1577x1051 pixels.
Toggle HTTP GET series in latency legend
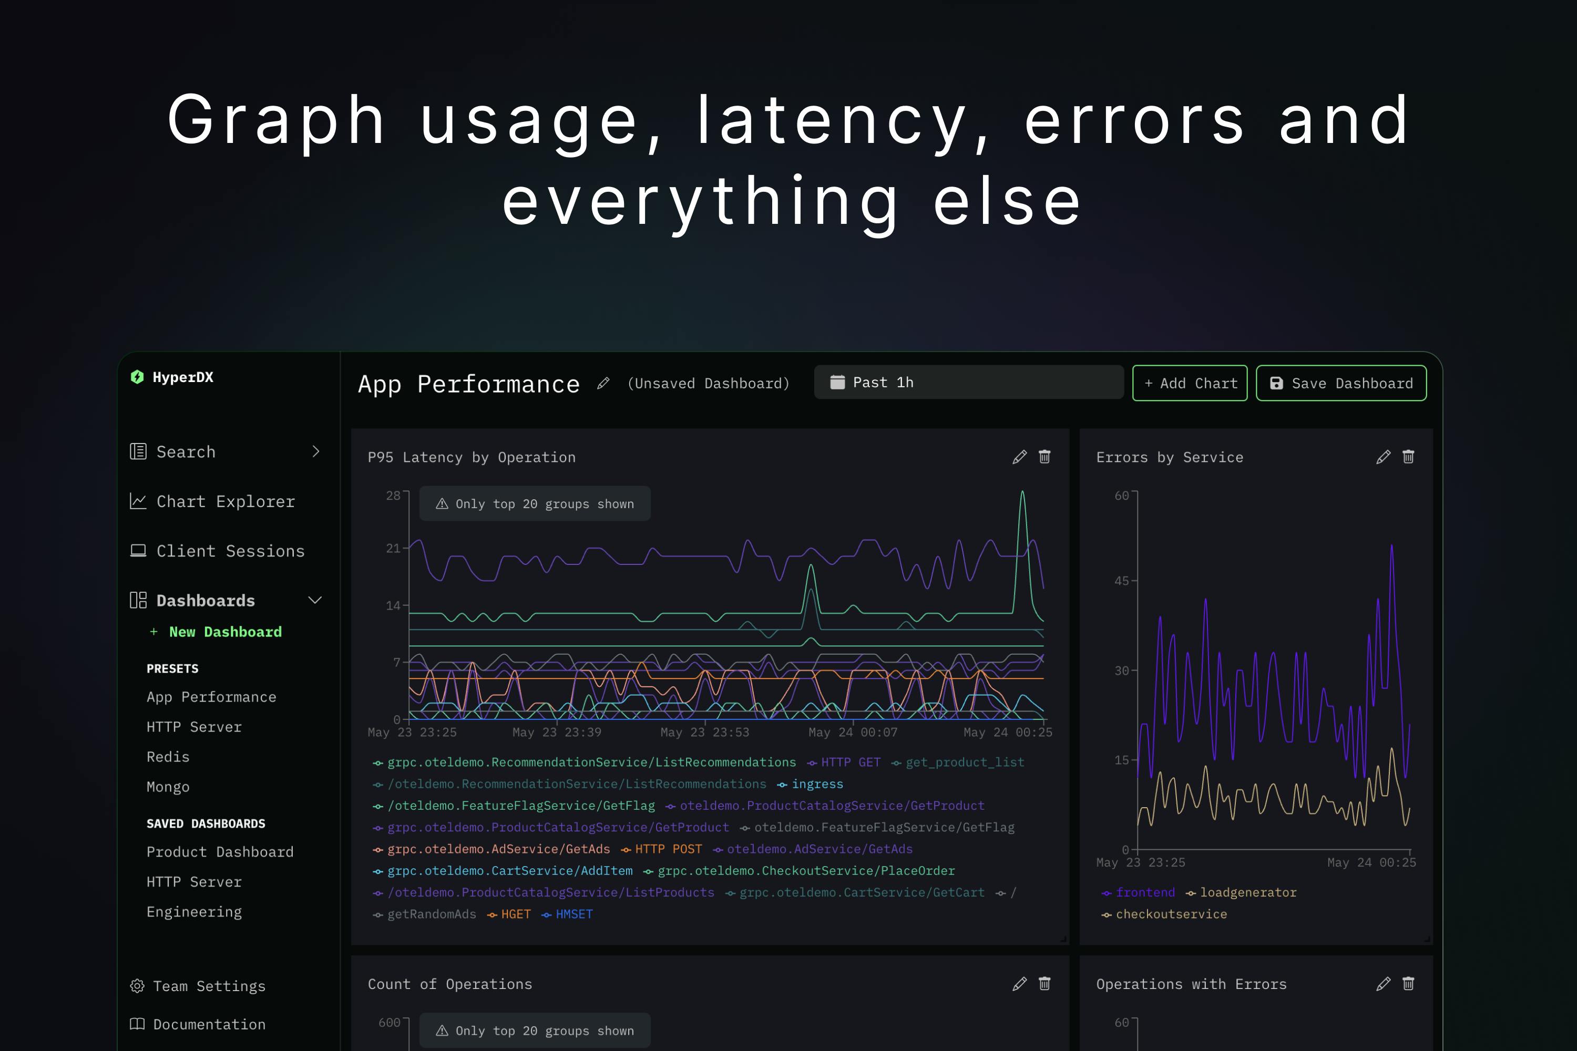click(844, 763)
